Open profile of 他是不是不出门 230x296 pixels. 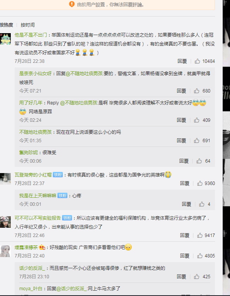tap(31, 35)
